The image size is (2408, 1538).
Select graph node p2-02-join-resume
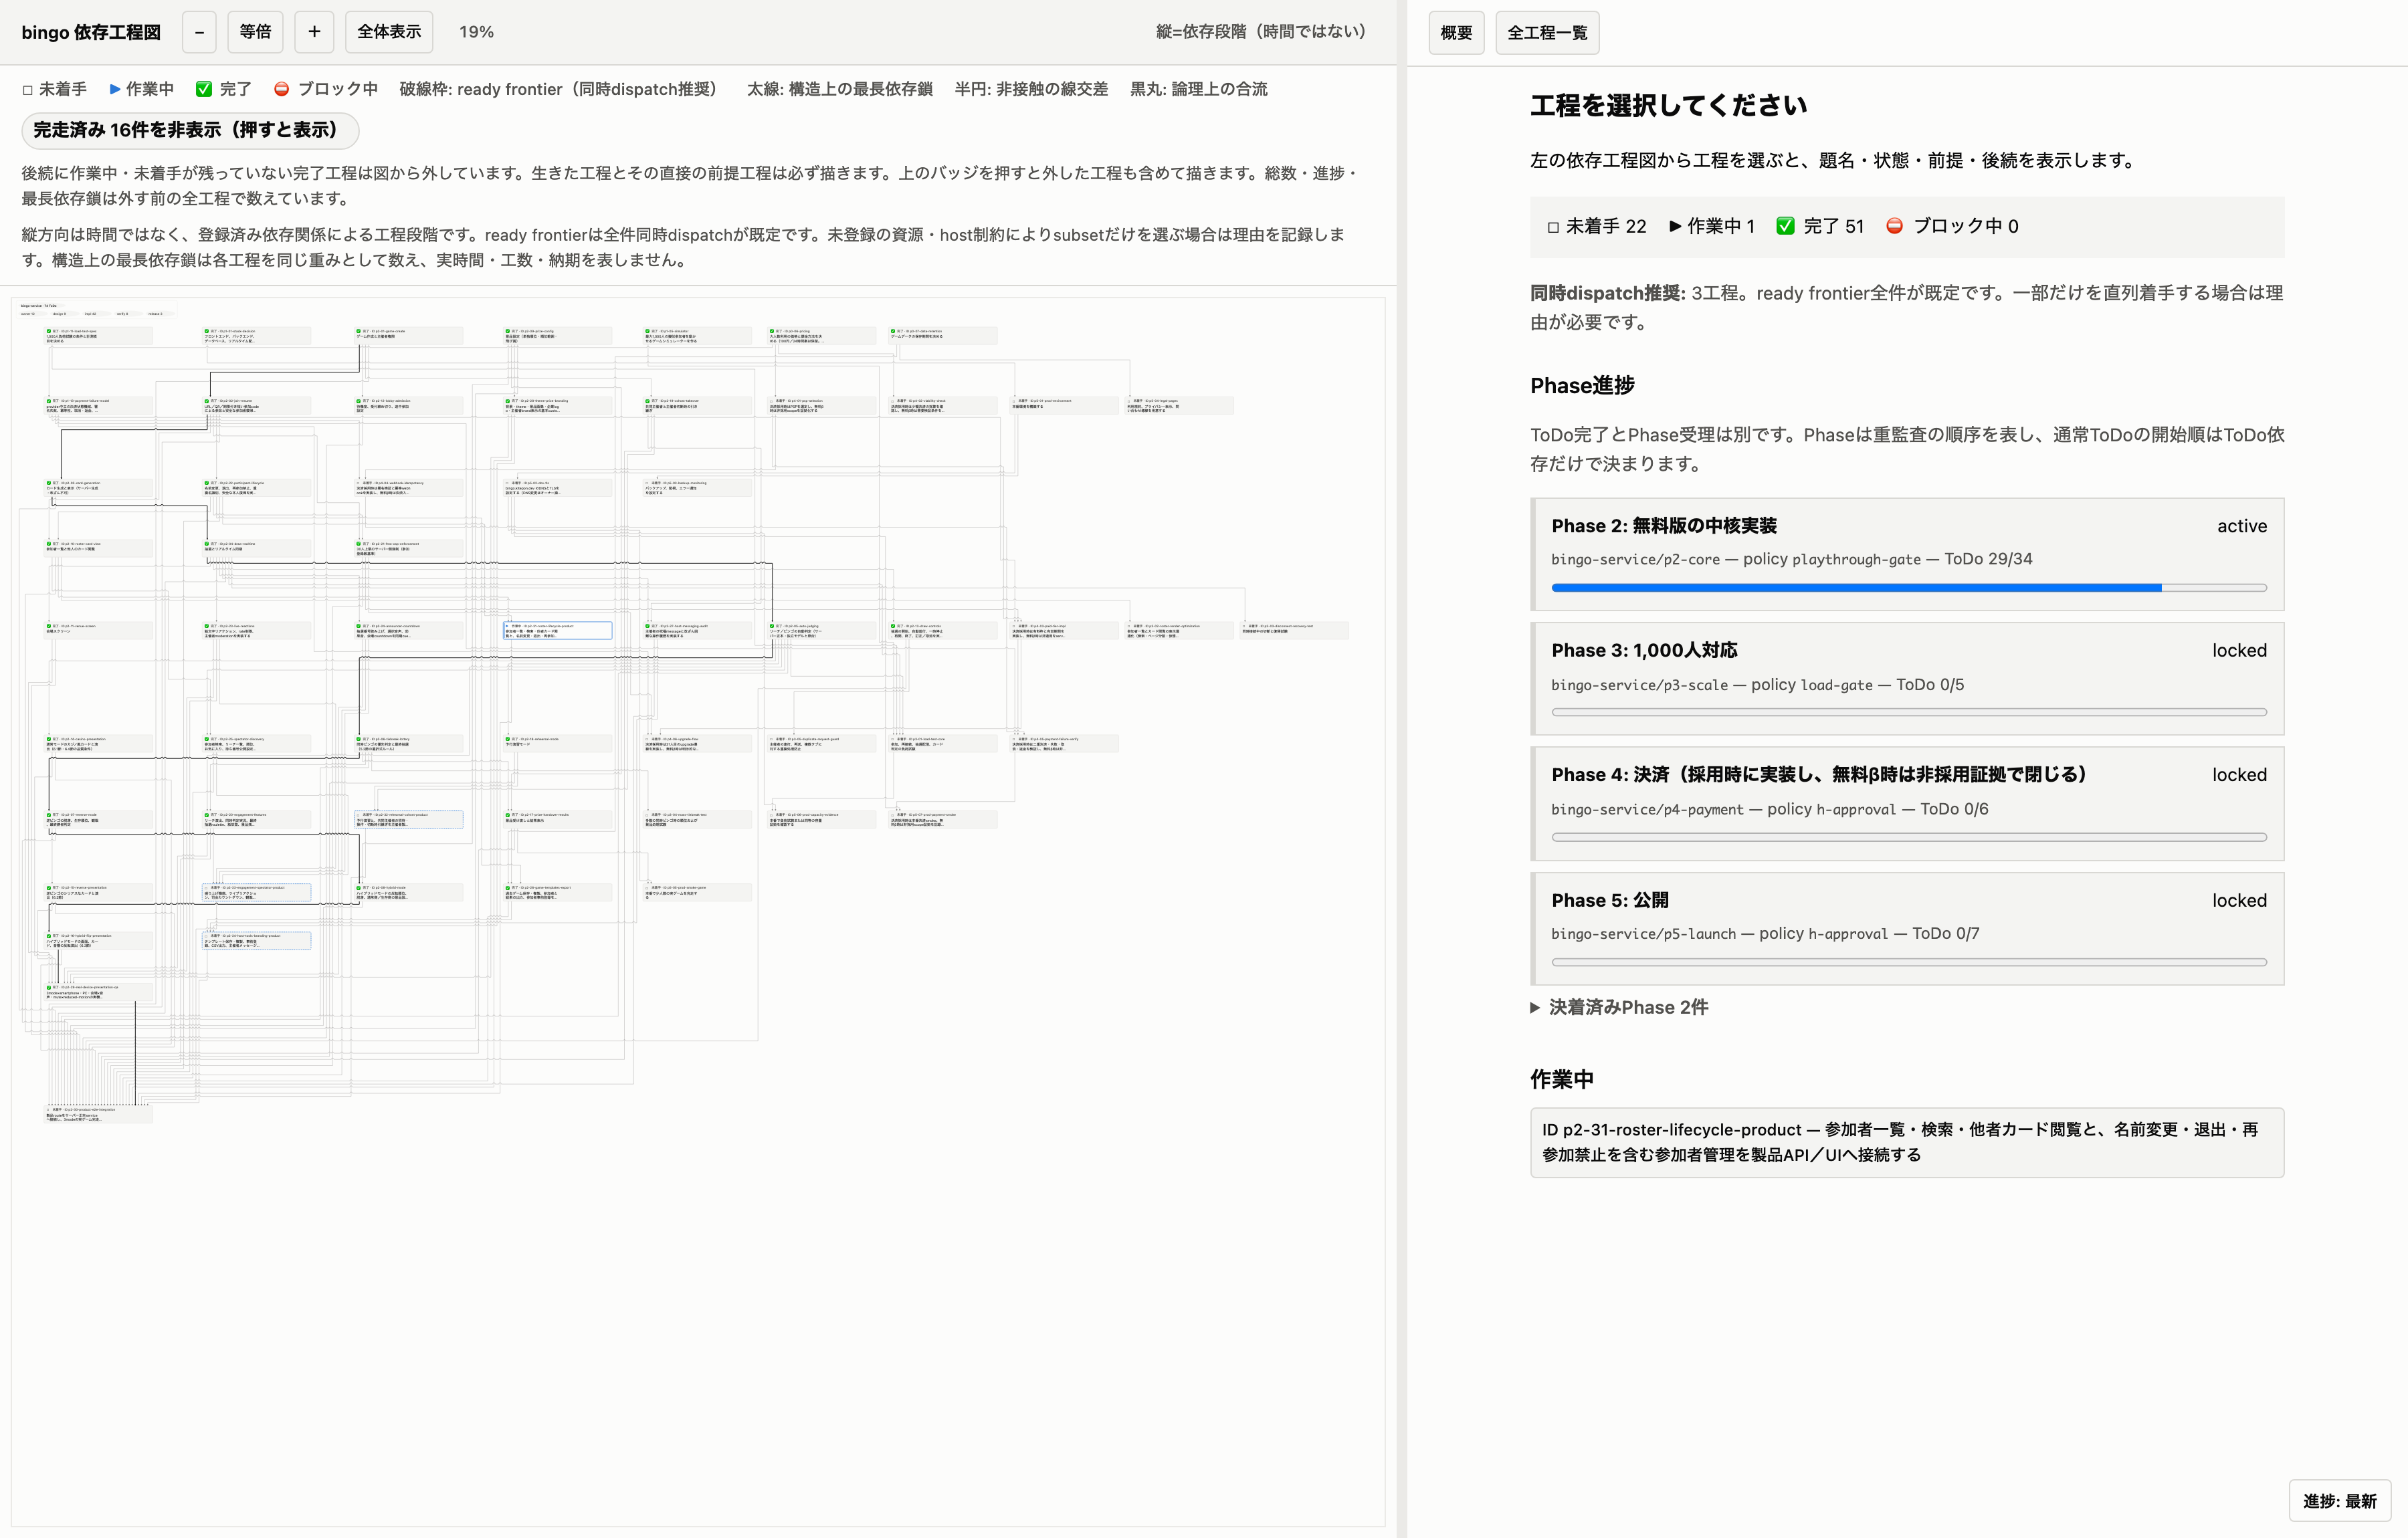tap(256, 406)
